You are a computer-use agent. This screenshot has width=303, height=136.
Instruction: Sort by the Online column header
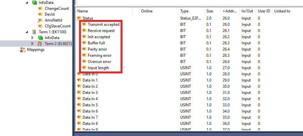[x=158, y=11]
